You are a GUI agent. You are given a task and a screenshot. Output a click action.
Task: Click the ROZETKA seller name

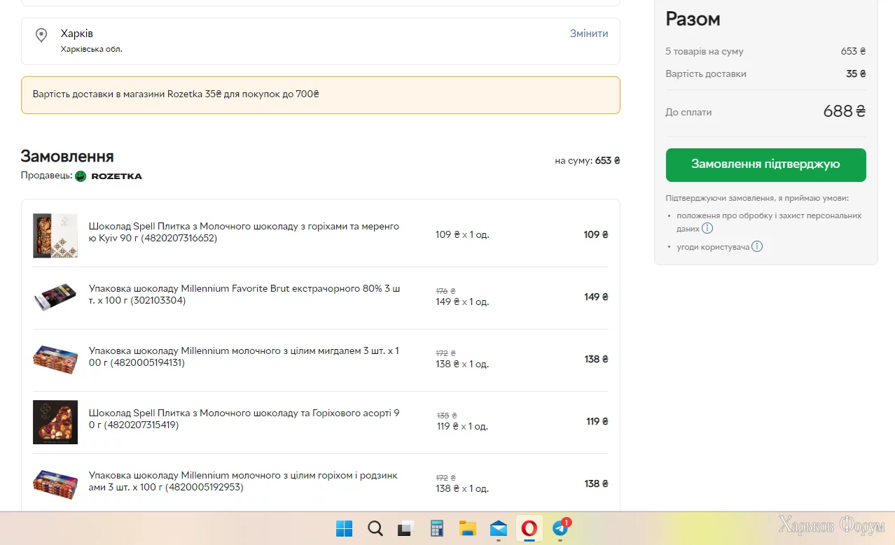[x=117, y=176]
